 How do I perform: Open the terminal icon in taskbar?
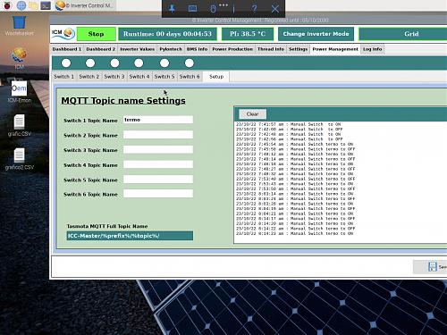pos(46,5)
